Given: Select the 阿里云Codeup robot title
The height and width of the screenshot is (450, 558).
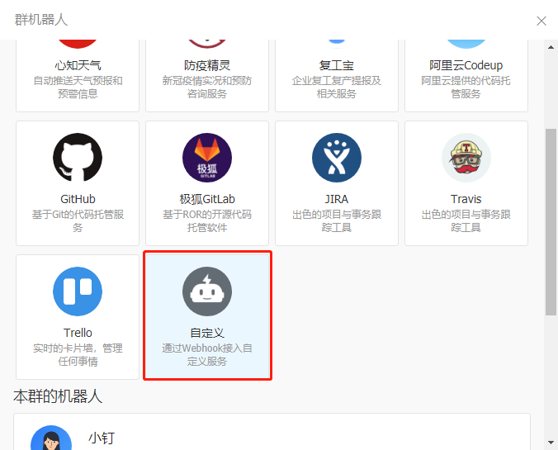Looking at the screenshot, I should click(x=466, y=65).
